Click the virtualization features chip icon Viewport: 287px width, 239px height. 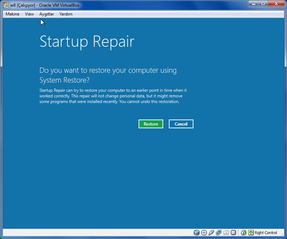coord(234,233)
